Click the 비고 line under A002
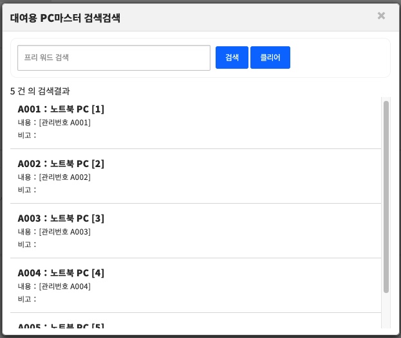The height and width of the screenshot is (338, 401). tap(27, 190)
